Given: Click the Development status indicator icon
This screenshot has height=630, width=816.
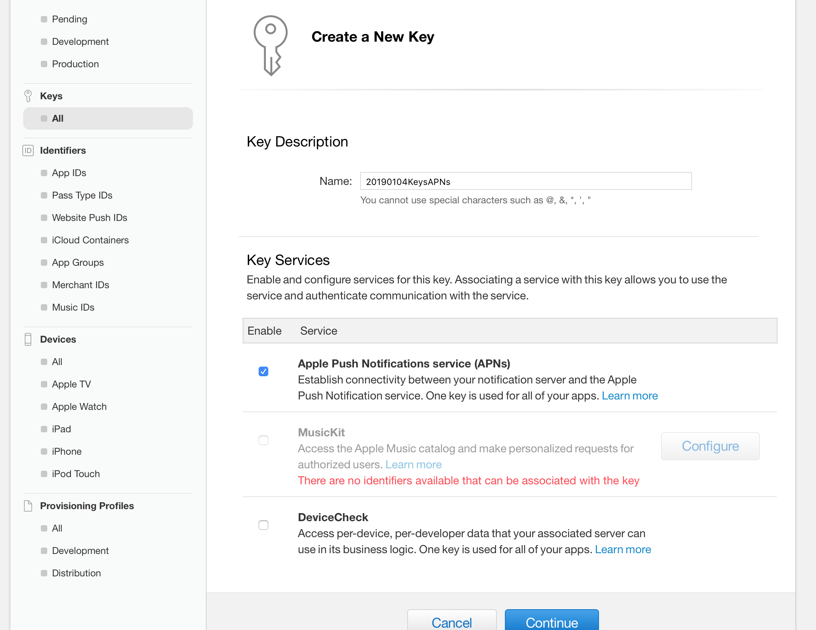Looking at the screenshot, I should pos(43,42).
